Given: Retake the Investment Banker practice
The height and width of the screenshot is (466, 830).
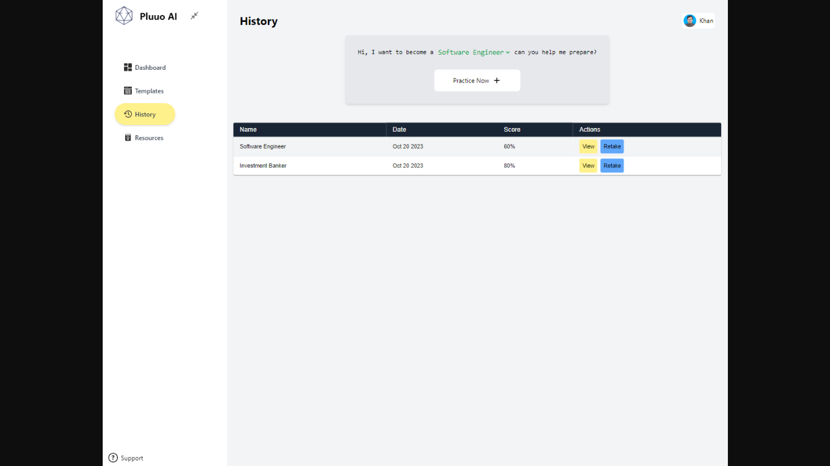Looking at the screenshot, I should click(x=612, y=166).
